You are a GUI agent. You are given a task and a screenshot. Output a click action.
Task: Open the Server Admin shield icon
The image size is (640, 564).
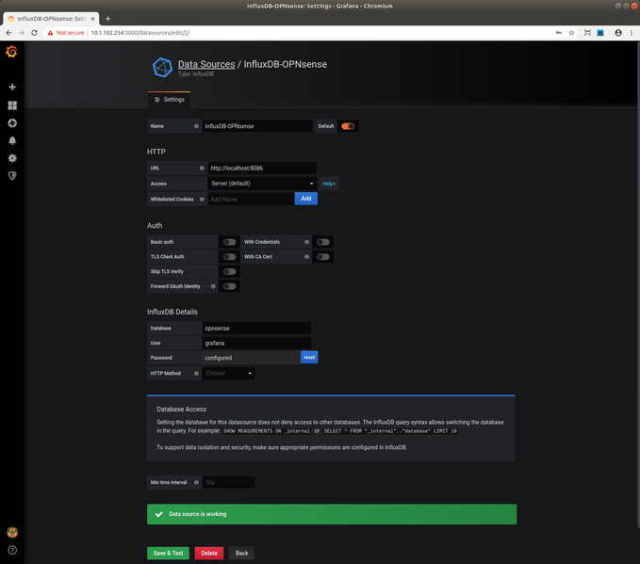pos(12,176)
